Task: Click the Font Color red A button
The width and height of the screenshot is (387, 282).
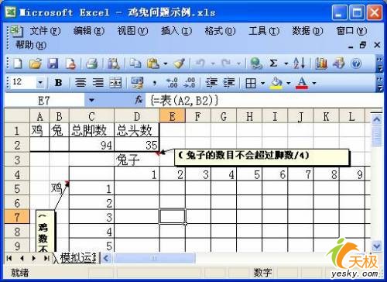Action: tap(302, 83)
